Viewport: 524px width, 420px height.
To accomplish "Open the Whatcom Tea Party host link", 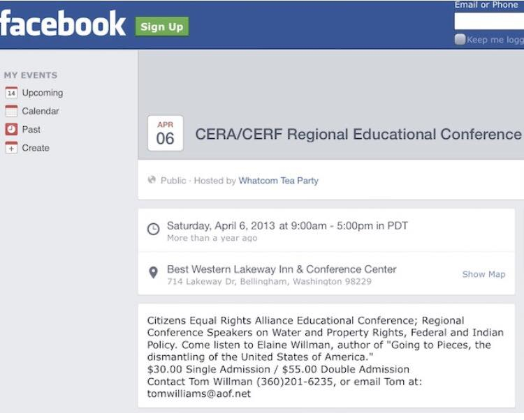I will [278, 181].
